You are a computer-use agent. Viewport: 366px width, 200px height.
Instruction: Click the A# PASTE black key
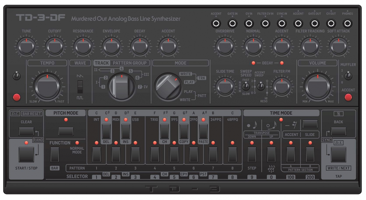tap(203, 132)
